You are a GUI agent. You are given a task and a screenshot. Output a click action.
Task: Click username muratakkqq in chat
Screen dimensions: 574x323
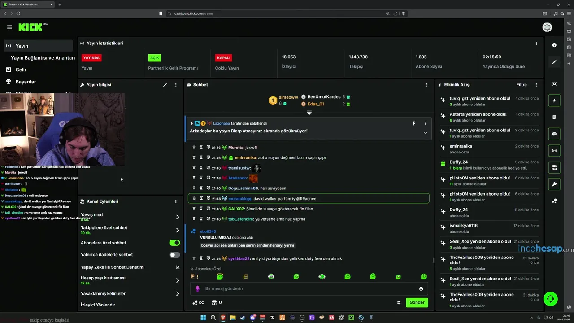240,198
